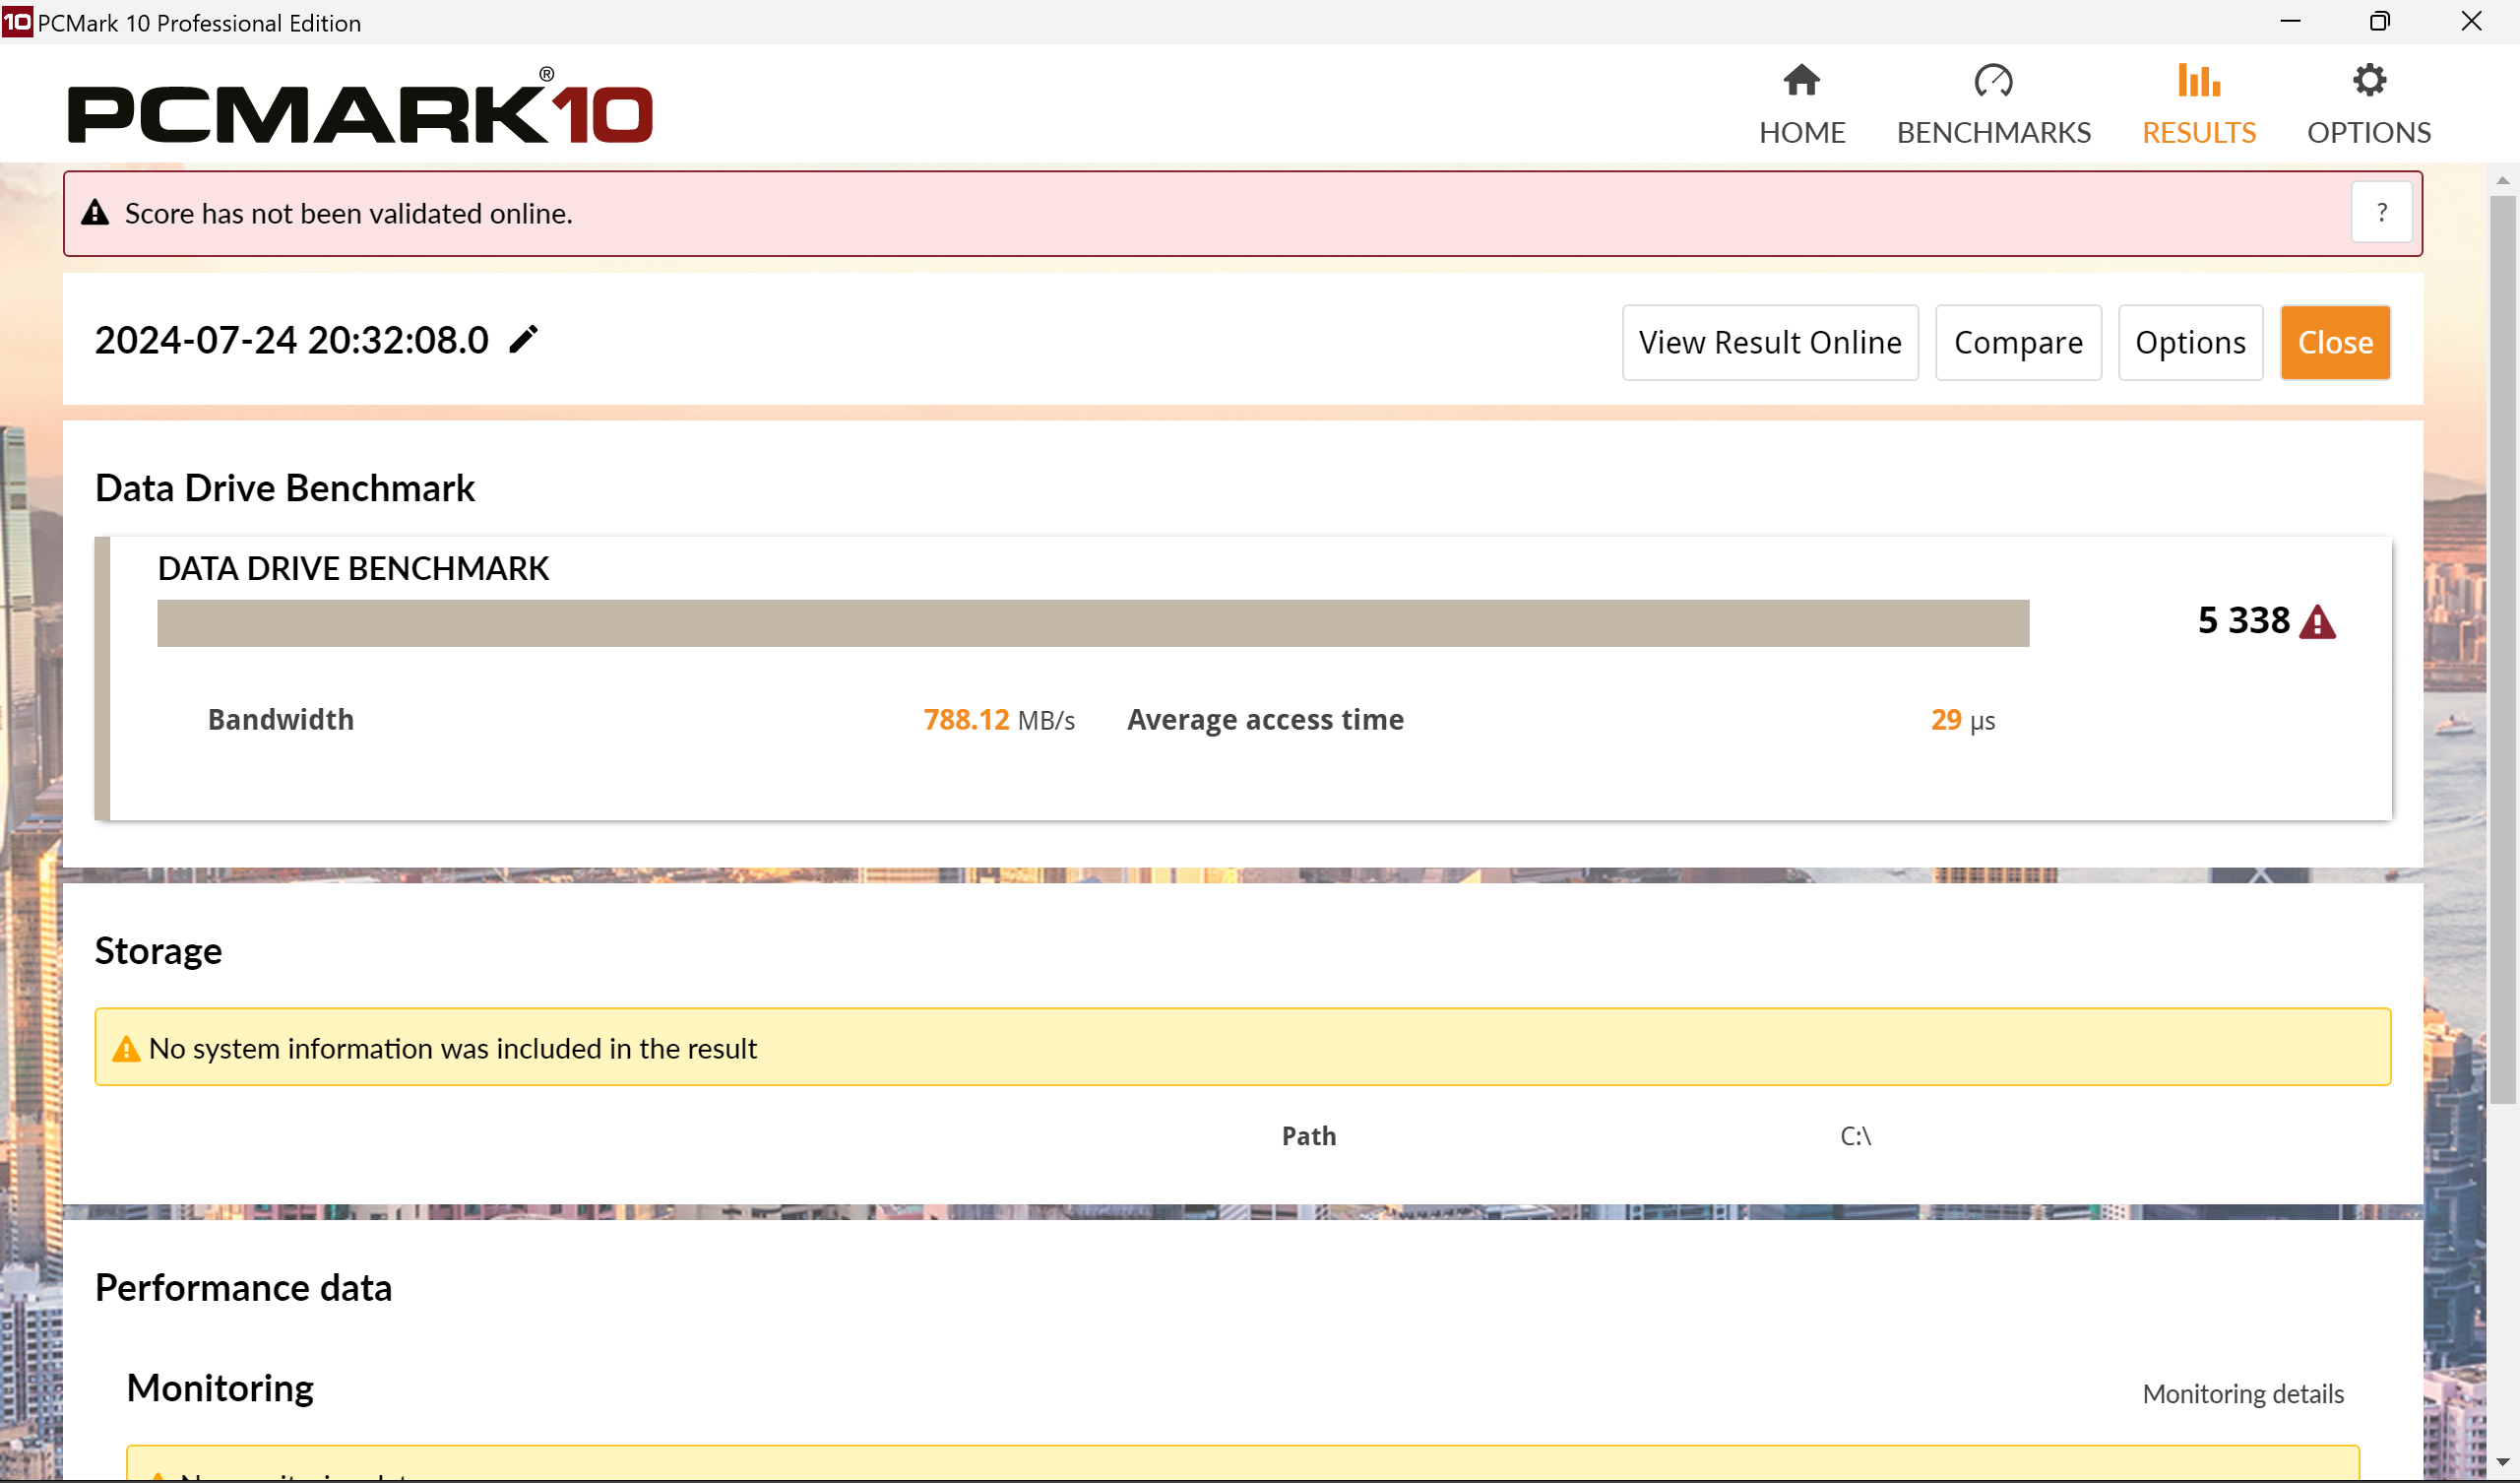Open Benchmarks via the gauge icon
2520x1483 pixels.
coord(1992,80)
